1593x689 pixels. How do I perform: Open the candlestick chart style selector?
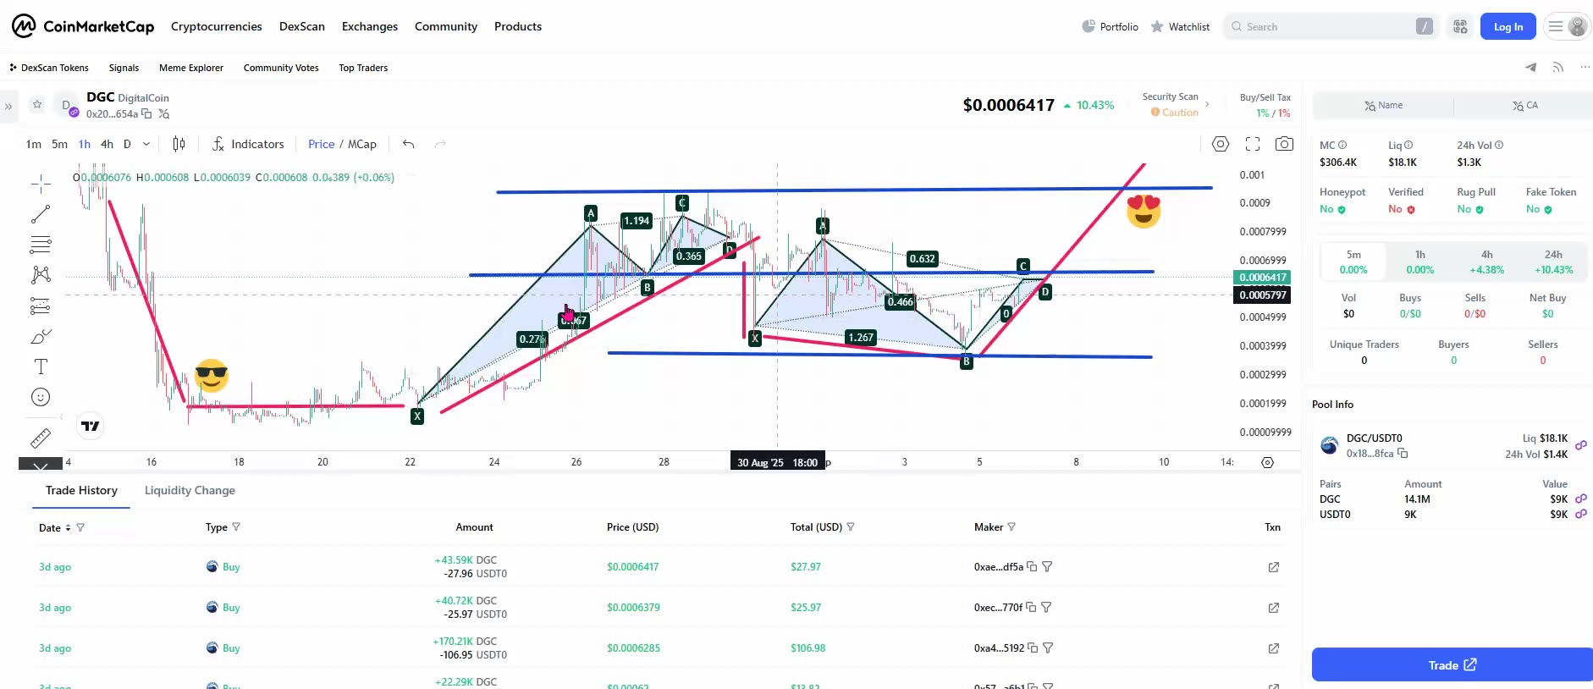[179, 144]
